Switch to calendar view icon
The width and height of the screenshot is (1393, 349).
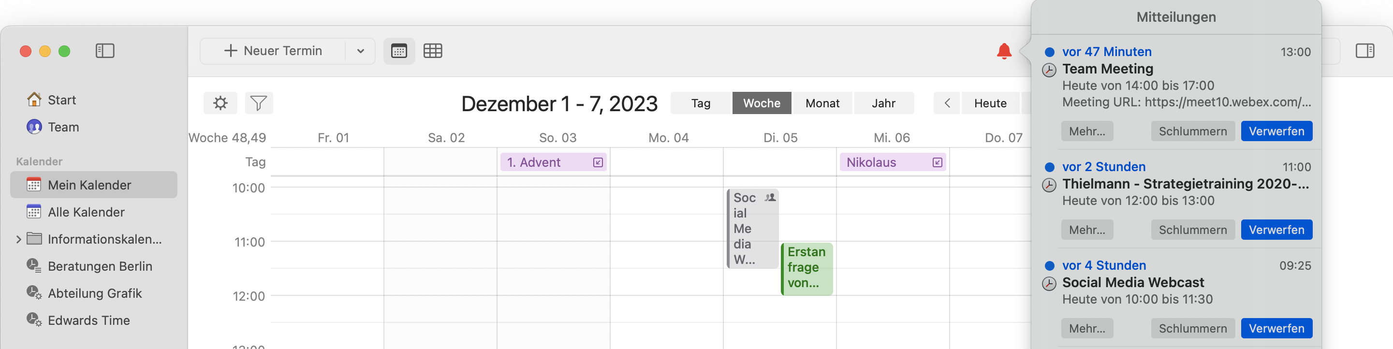(x=399, y=51)
